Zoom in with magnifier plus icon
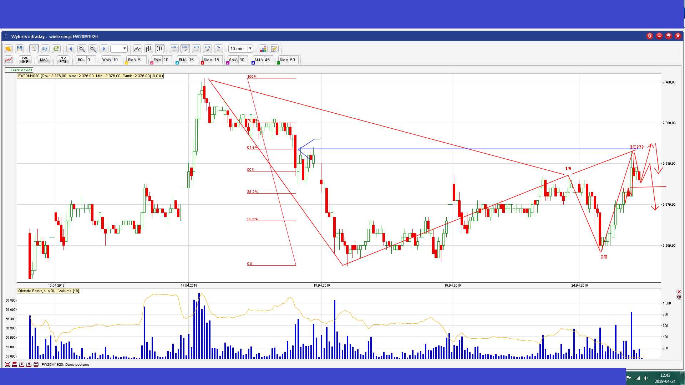Screen dimensions: 685x385 (82, 49)
